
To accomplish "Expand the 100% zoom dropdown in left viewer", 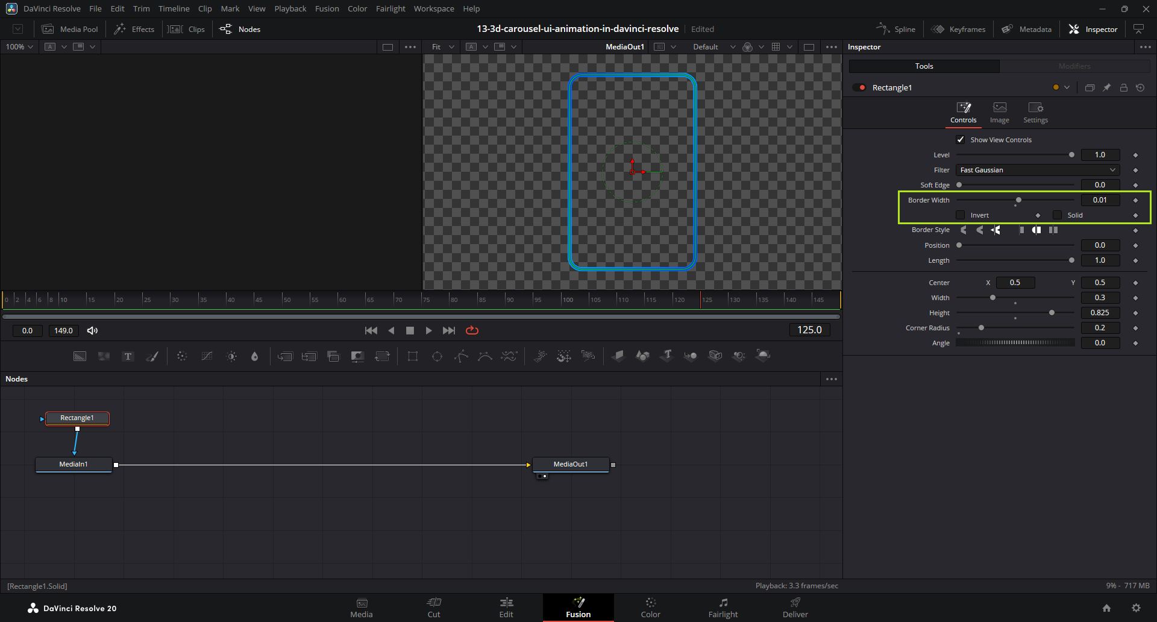I will pyautogui.click(x=19, y=47).
